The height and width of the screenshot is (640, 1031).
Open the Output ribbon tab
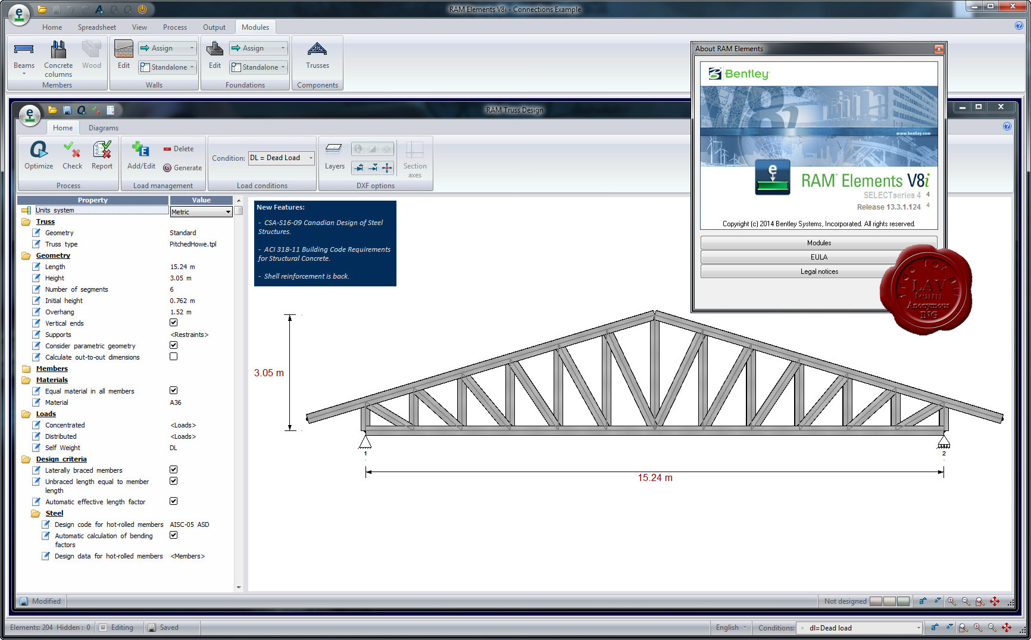(214, 27)
